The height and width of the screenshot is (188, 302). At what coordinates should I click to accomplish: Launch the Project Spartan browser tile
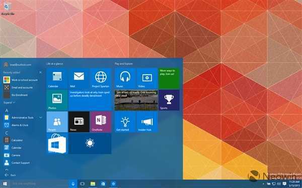[x=101, y=79]
